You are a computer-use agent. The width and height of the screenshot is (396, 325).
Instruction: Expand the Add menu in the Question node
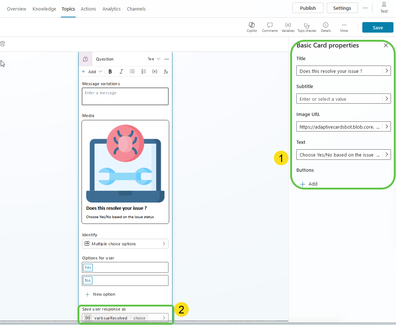point(92,71)
